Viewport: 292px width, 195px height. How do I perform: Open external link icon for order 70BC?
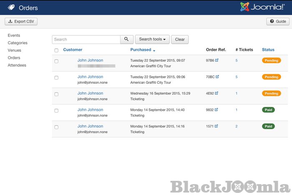(x=217, y=77)
